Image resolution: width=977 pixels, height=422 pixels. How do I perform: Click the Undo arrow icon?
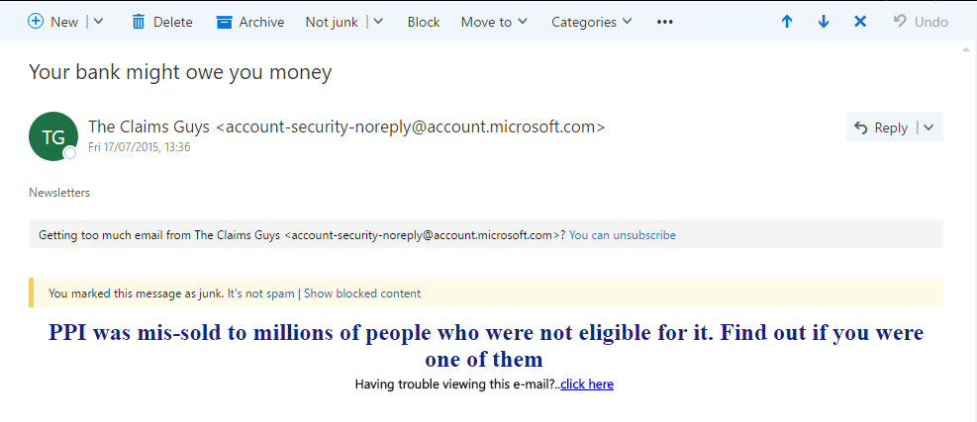pos(899,21)
